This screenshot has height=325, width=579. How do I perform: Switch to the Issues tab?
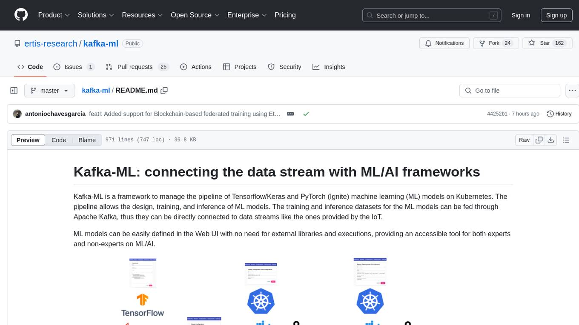point(74,67)
